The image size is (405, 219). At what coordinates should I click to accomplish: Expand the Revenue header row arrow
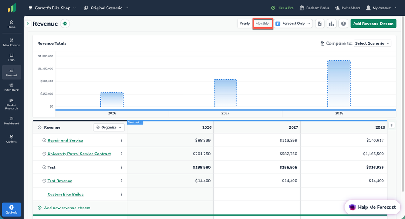pyautogui.click(x=40, y=127)
